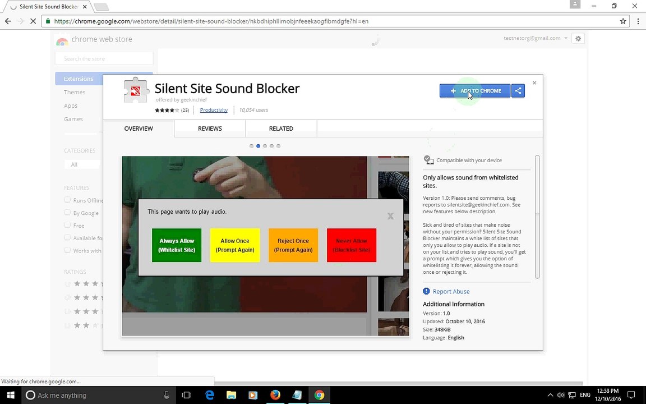Stop loading the page
The image size is (646, 404).
33,21
